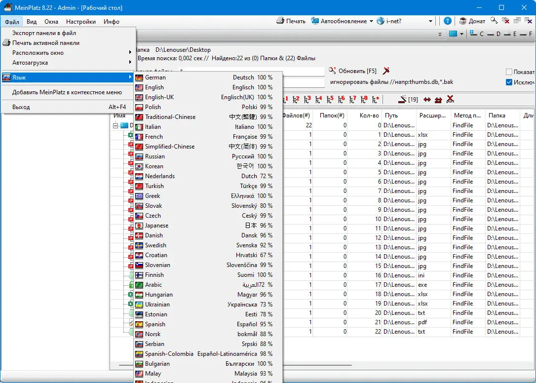This screenshot has width=536, height=383.
Task: Expand the i-net? dropdown
Action: pyautogui.click(x=431, y=21)
